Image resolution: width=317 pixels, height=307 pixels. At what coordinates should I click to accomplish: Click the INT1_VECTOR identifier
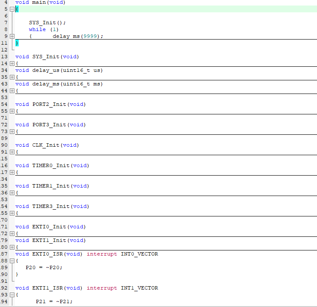tap(139, 288)
